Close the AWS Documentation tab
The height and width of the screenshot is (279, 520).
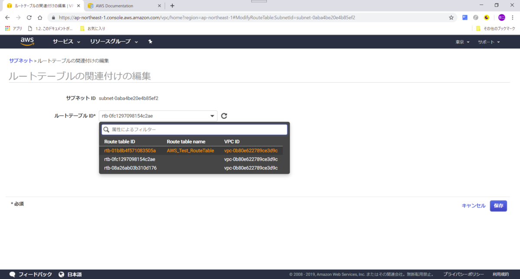tap(159, 6)
